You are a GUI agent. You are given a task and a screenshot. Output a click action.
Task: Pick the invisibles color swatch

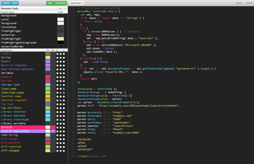(61, 27)
